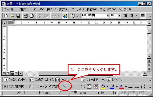Toggle Bold formatting

point(126,16)
